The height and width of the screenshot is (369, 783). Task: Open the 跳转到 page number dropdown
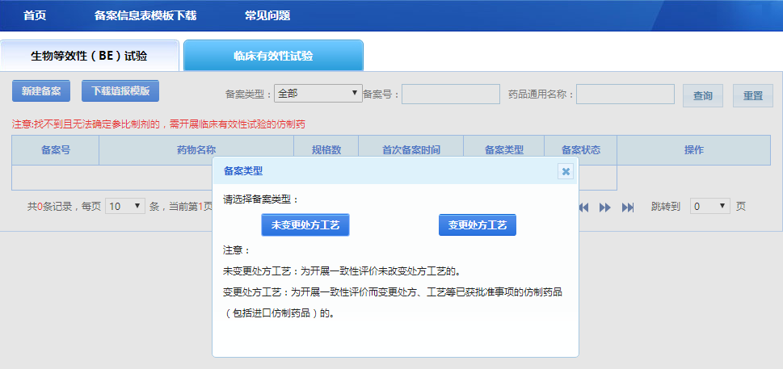click(710, 207)
